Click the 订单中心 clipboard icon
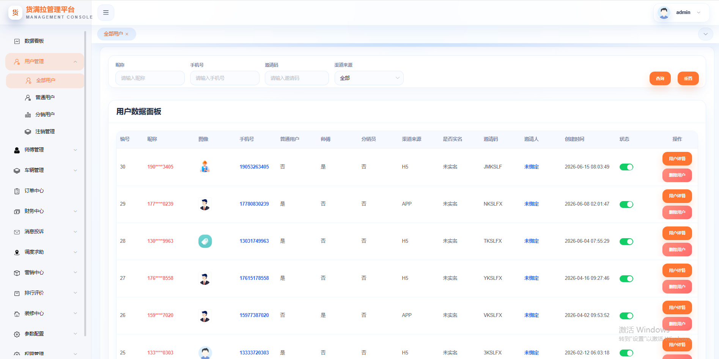Image resolution: width=719 pixels, height=359 pixels. tap(17, 191)
